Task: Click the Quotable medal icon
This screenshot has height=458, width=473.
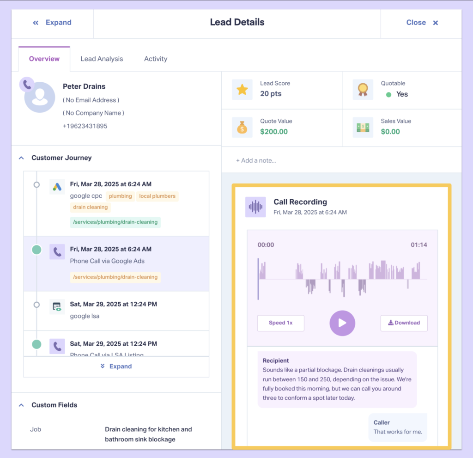Action: point(363,89)
